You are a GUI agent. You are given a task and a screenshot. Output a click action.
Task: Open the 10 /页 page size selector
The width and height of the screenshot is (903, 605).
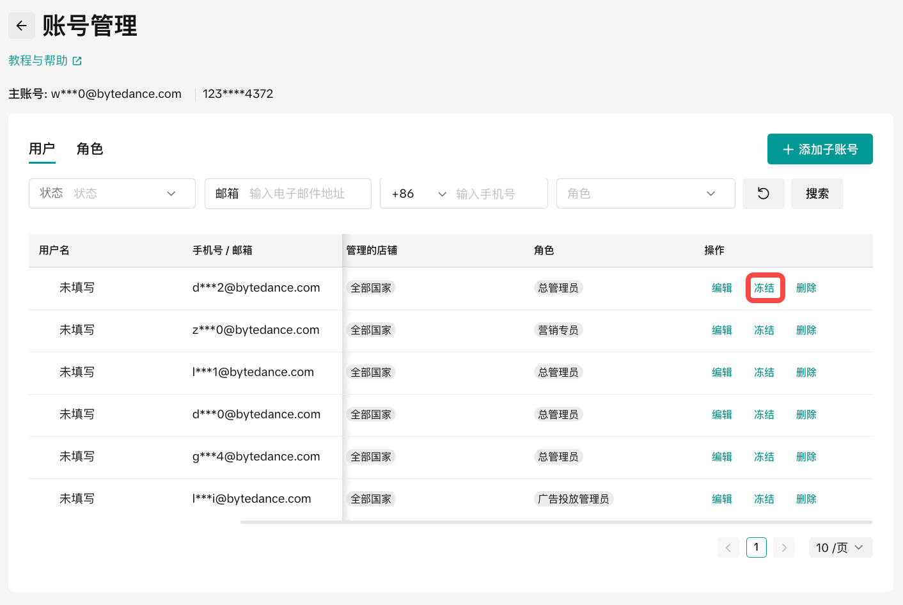[840, 547]
